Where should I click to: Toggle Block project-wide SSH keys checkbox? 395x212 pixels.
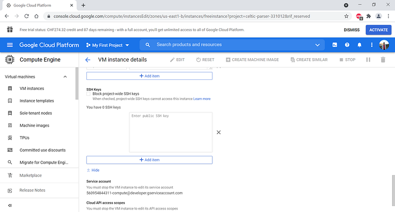click(x=88, y=94)
